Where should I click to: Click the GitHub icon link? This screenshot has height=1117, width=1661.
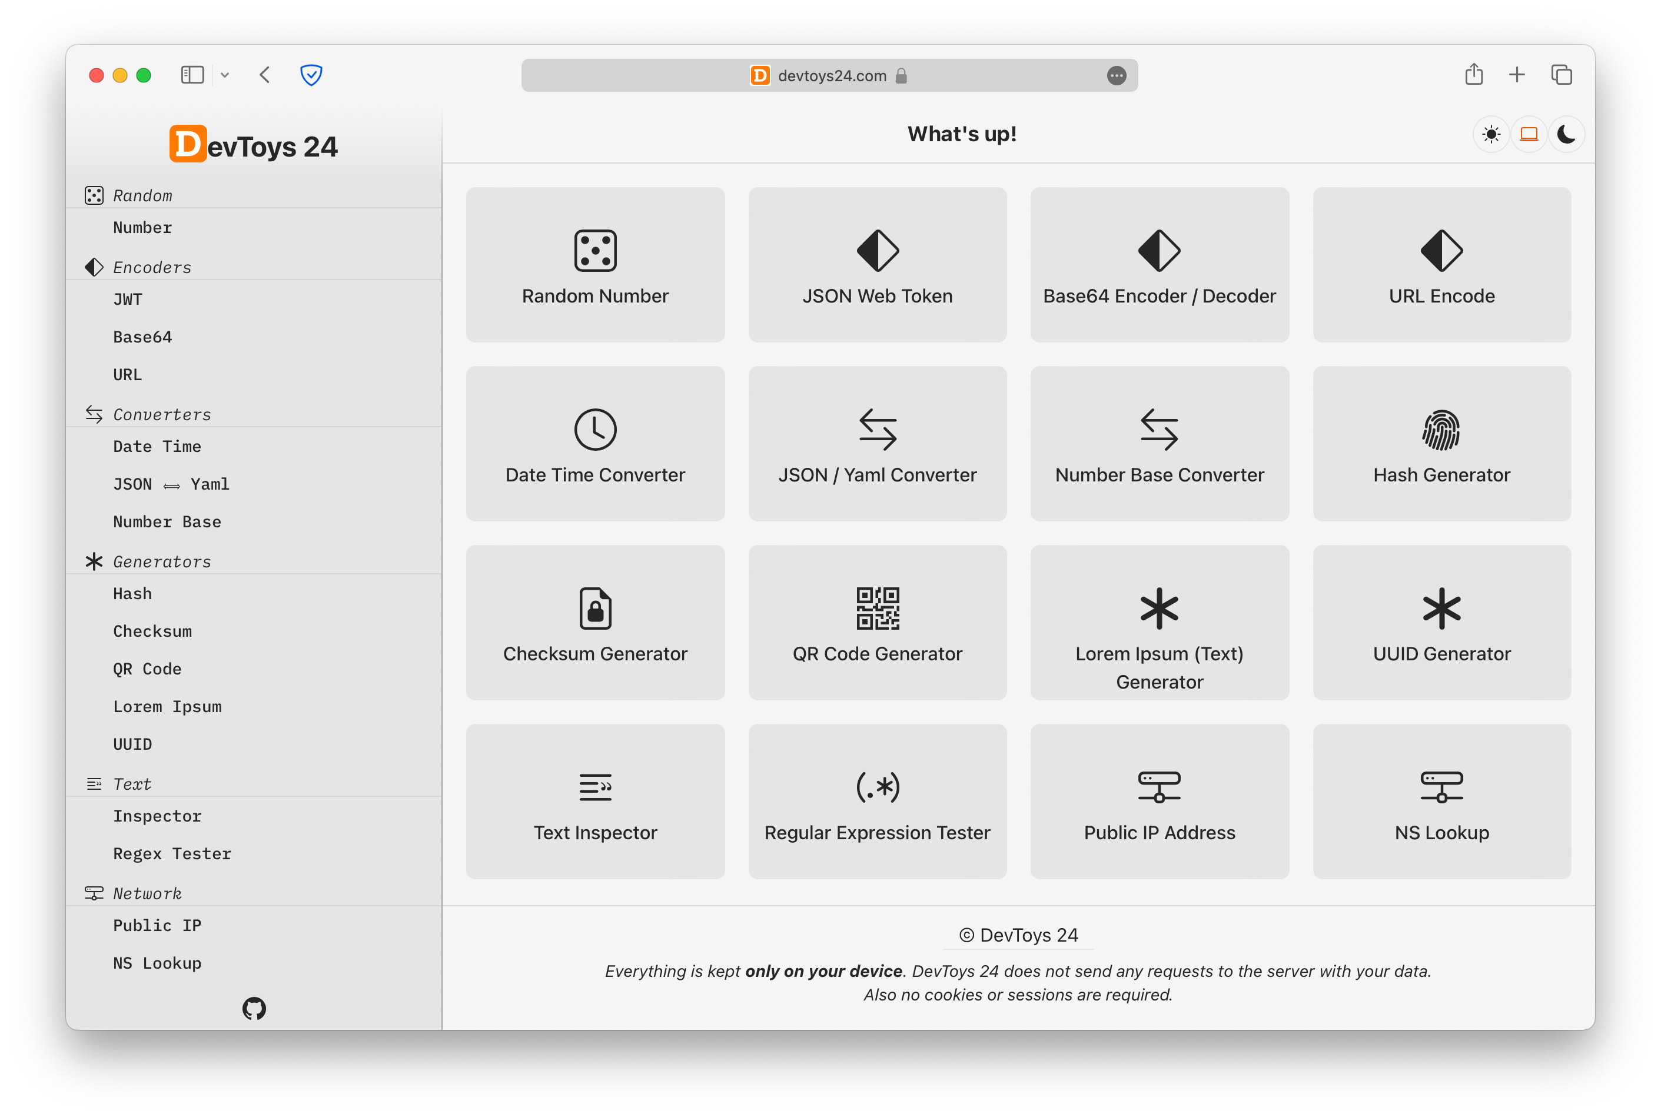pos(253,1008)
